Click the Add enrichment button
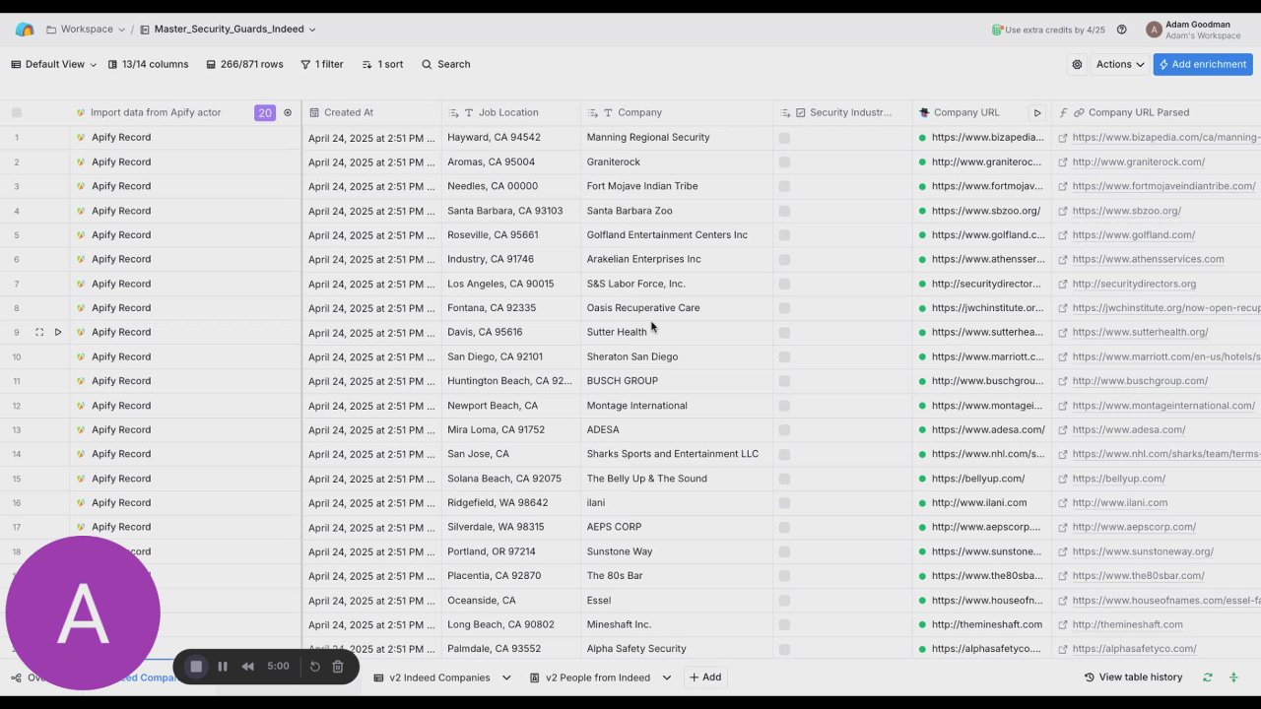Screen dimensions: 1261x709 1203,64
